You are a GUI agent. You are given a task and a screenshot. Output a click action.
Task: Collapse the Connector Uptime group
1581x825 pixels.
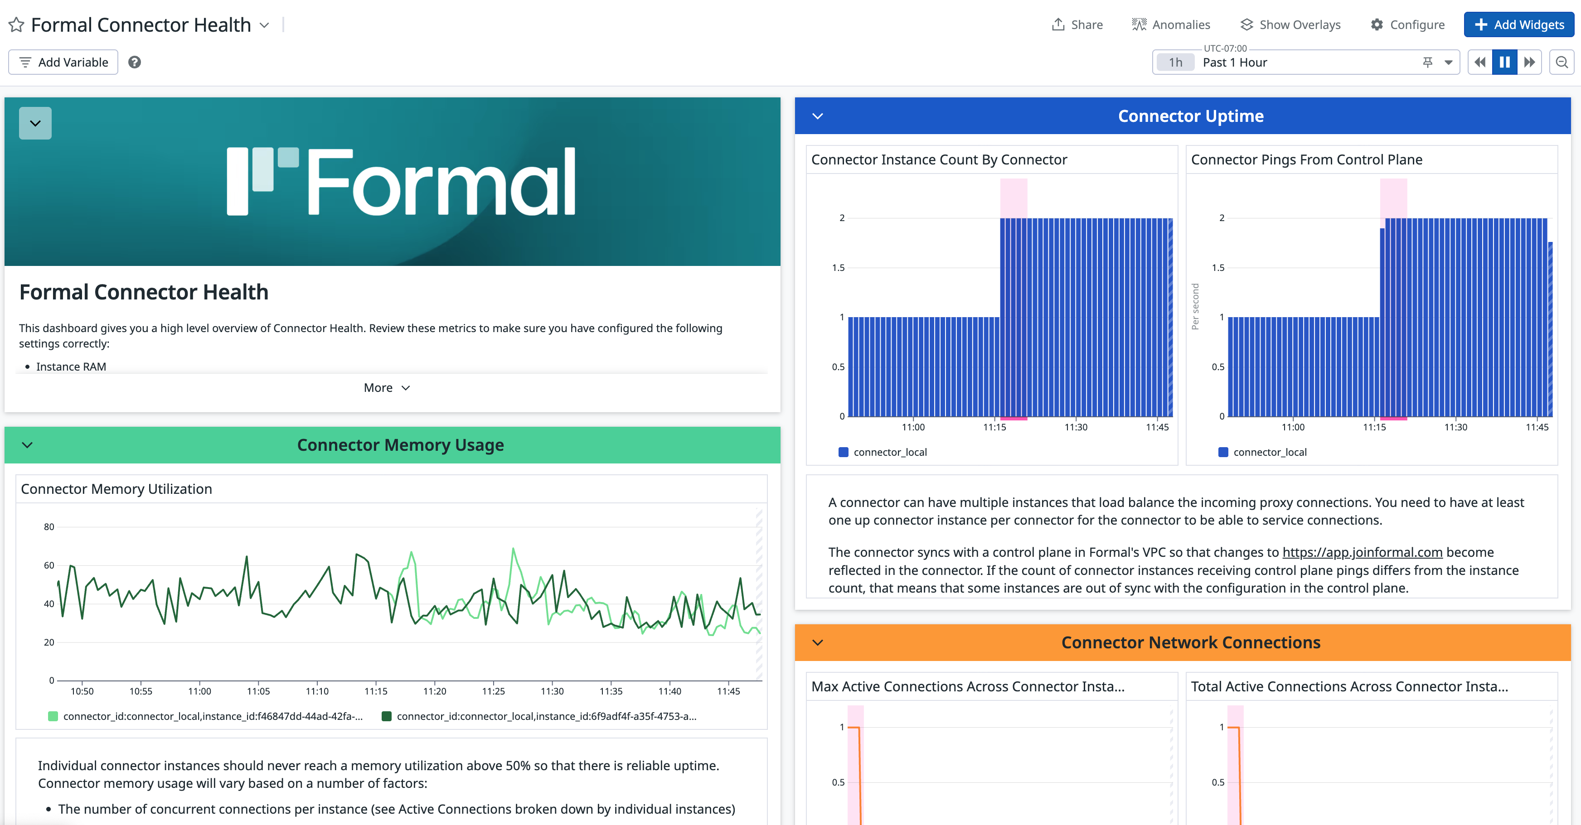pyautogui.click(x=818, y=116)
